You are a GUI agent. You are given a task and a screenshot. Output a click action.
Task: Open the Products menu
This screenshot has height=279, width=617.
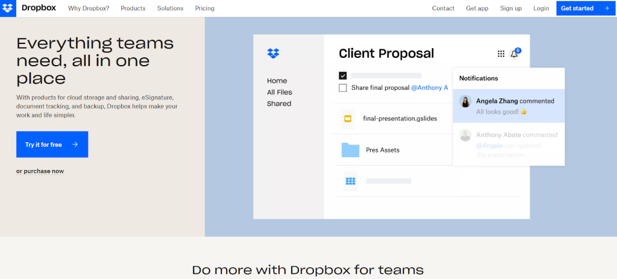[133, 8]
